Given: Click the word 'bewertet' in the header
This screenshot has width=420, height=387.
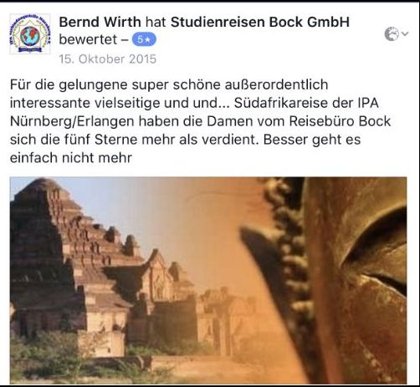Looking at the screenshot, I should pos(88,39).
